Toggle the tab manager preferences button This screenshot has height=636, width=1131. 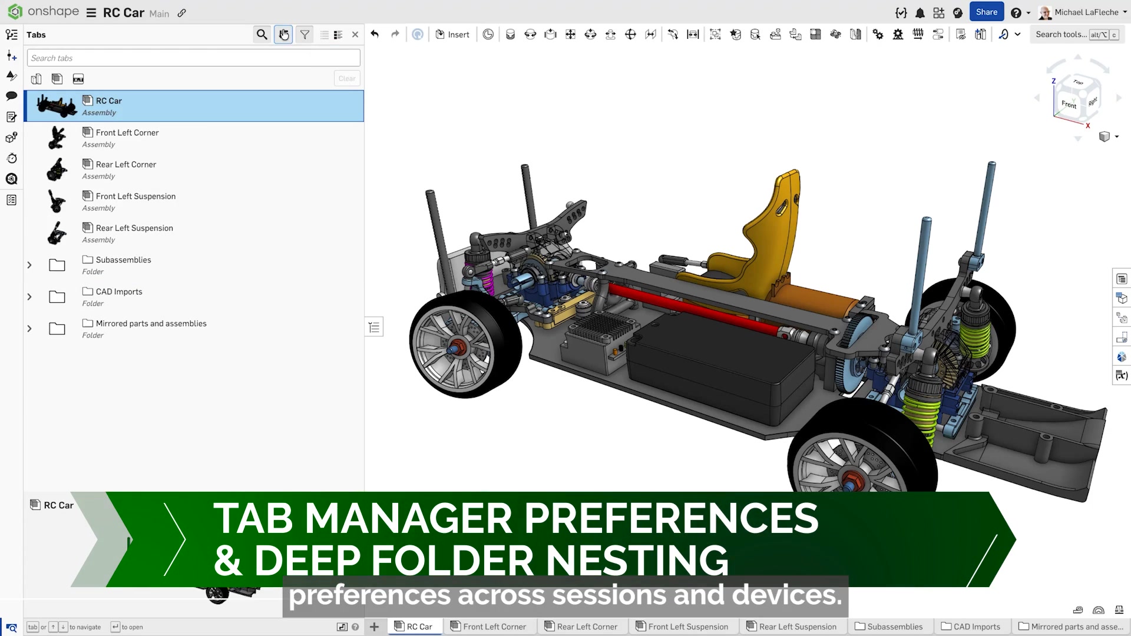click(x=283, y=35)
